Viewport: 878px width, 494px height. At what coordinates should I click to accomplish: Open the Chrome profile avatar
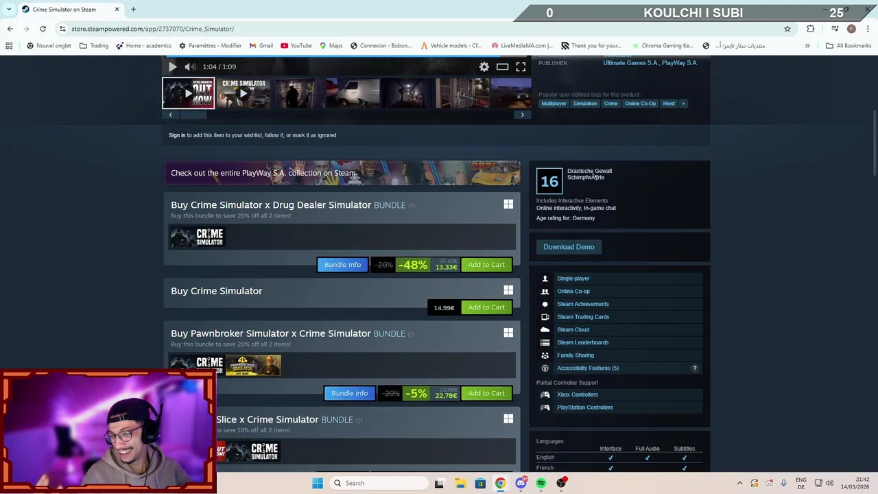coord(851,29)
